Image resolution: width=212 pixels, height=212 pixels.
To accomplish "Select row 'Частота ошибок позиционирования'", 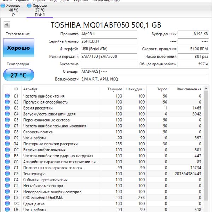I will click(x=103, y=126).
